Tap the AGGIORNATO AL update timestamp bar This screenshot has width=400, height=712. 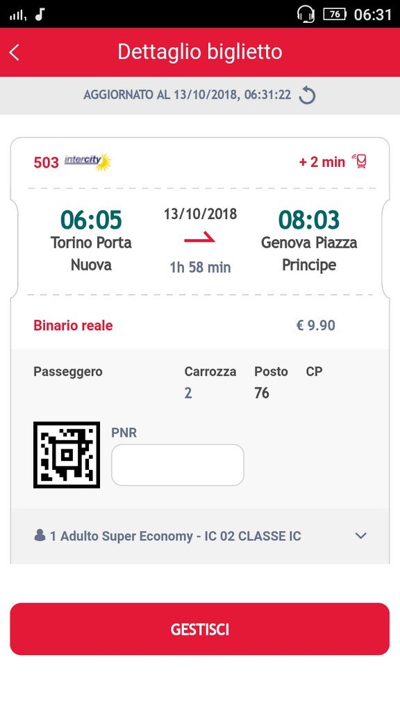pyautogui.click(x=200, y=95)
